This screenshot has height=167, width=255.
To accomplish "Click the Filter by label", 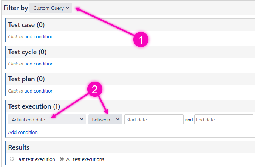I will (15, 8).
